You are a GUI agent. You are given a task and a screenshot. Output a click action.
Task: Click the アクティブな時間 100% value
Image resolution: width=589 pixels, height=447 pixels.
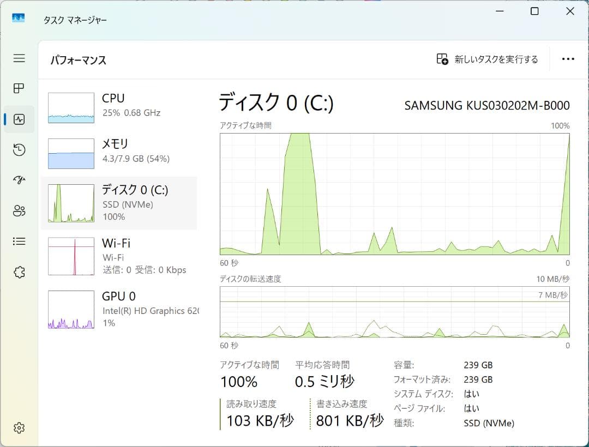[x=238, y=382]
